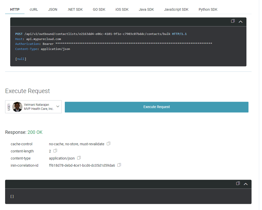Copy the response body JSON

(238, 183)
